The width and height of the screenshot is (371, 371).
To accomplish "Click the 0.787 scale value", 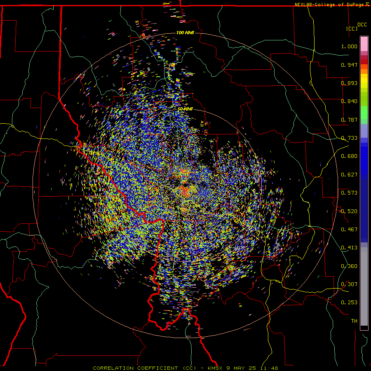I will (349, 120).
